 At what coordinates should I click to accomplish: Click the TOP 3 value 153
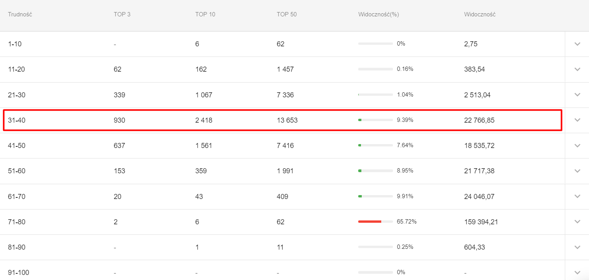click(119, 171)
